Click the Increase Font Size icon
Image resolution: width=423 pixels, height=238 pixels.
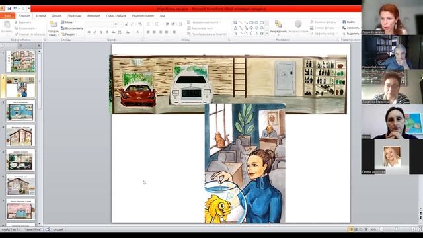(x=126, y=24)
